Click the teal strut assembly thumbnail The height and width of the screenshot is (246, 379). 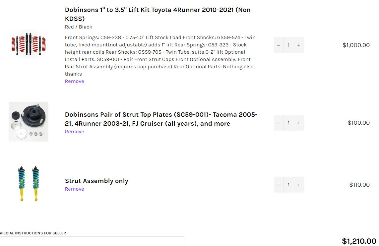click(29, 184)
